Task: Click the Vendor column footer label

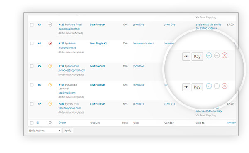Action: pos(169,123)
